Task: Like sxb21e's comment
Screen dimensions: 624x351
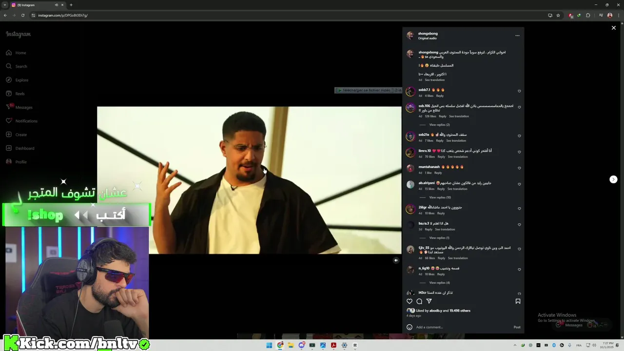Action: coord(519,136)
